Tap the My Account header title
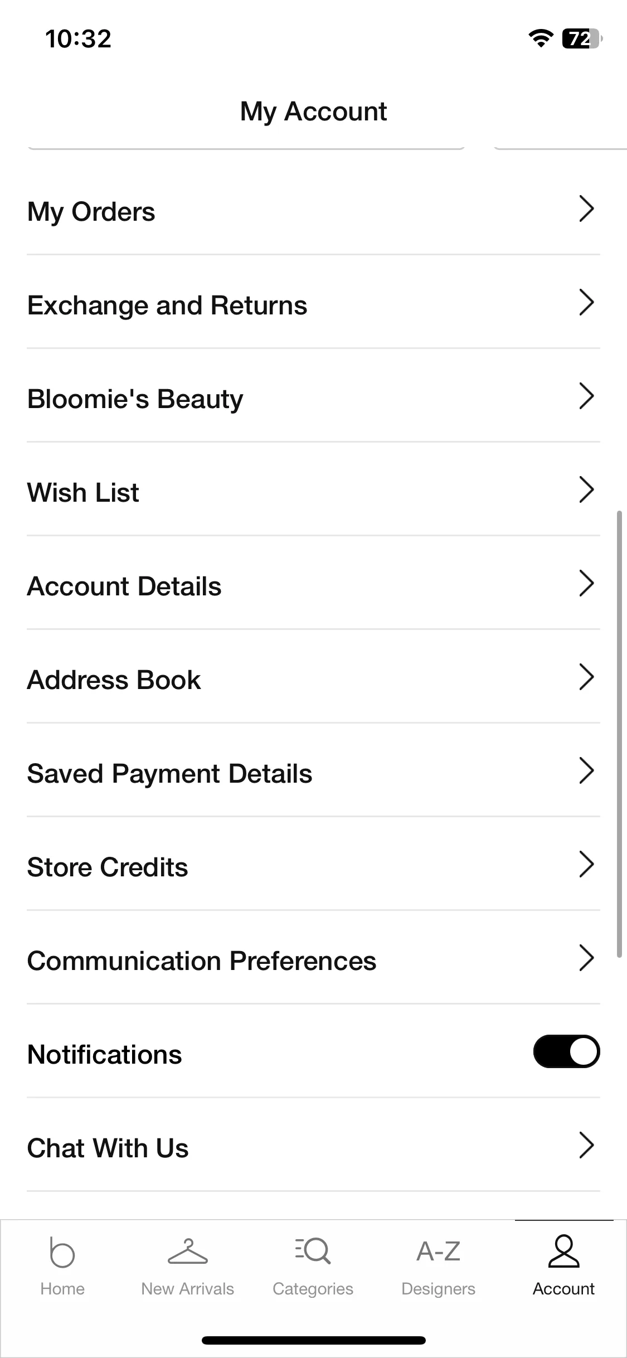This screenshot has width=627, height=1358. pyautogui.click(x=313, y=111)
